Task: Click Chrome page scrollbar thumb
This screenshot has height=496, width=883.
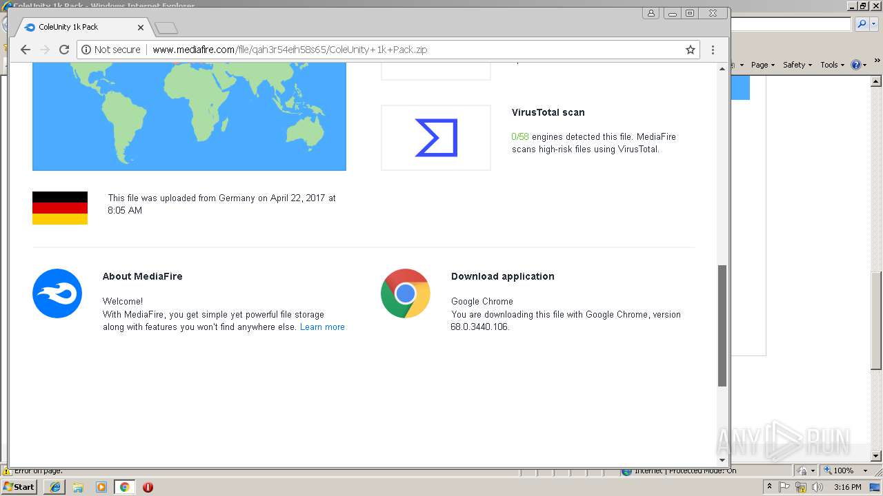Action: [722, 326]
